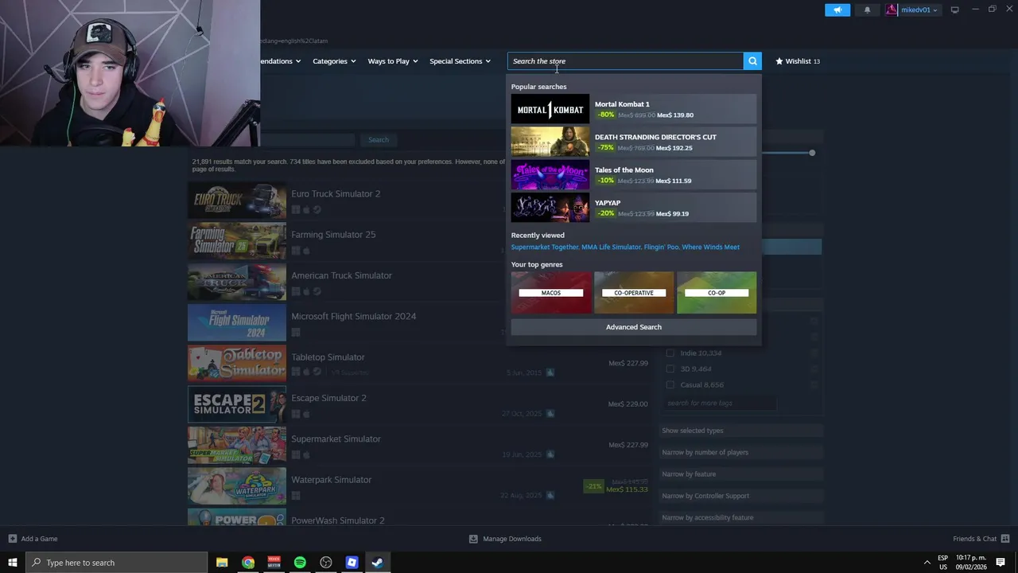The image size is (1018, 573).
Task: Open CO-OPERATIVE top genre tile
Action: [634, 292]
